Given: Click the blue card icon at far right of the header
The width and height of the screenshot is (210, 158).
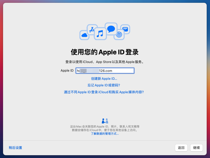Looking at the screenshot, I should pos(125,29).
